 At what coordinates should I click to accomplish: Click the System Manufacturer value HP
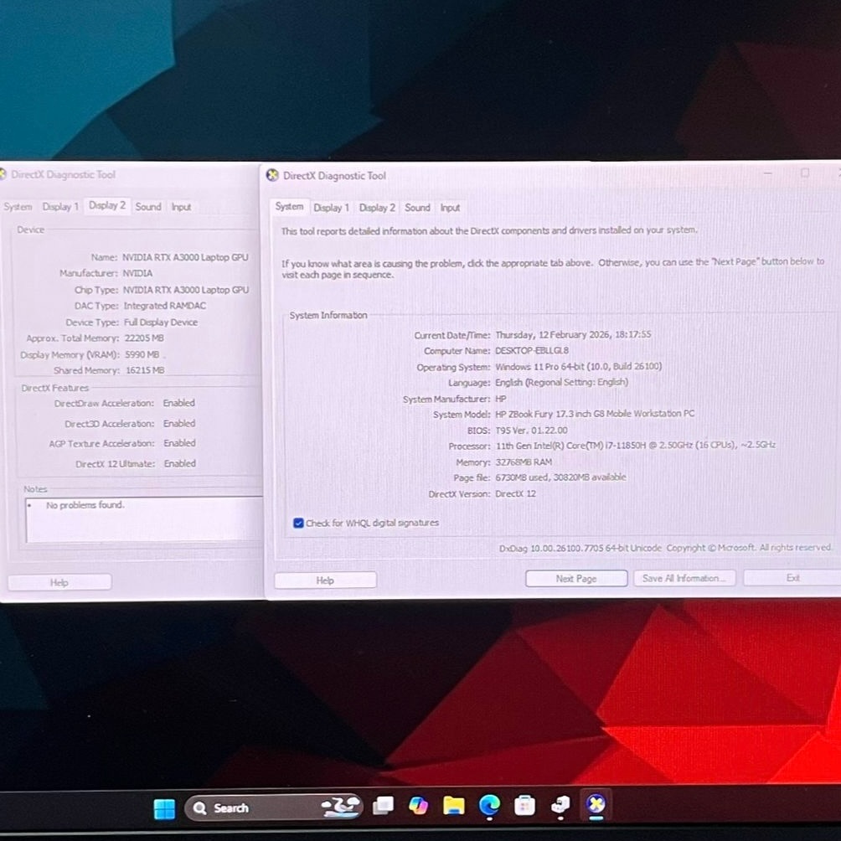click(x=500, y=399)
